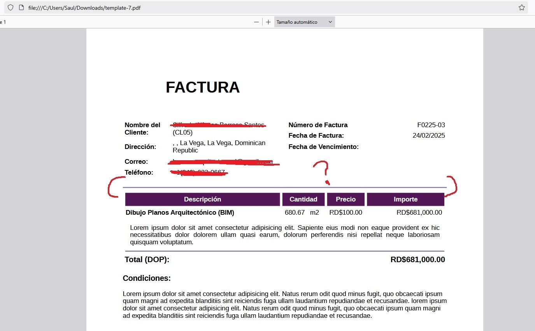
Task: Click the Correo label
Action: coord(136,161)
